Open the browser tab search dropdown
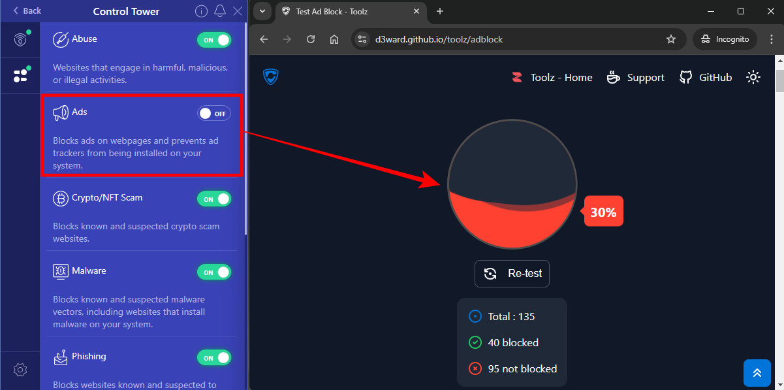 click(262, 11)
